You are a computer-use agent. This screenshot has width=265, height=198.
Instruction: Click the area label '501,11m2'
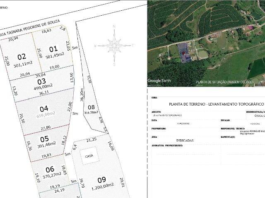23,64
